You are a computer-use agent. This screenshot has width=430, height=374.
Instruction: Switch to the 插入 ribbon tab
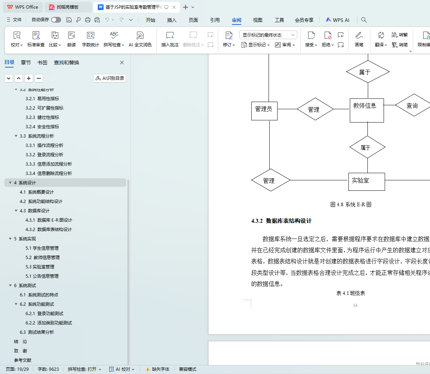click(x=171, y=20)
